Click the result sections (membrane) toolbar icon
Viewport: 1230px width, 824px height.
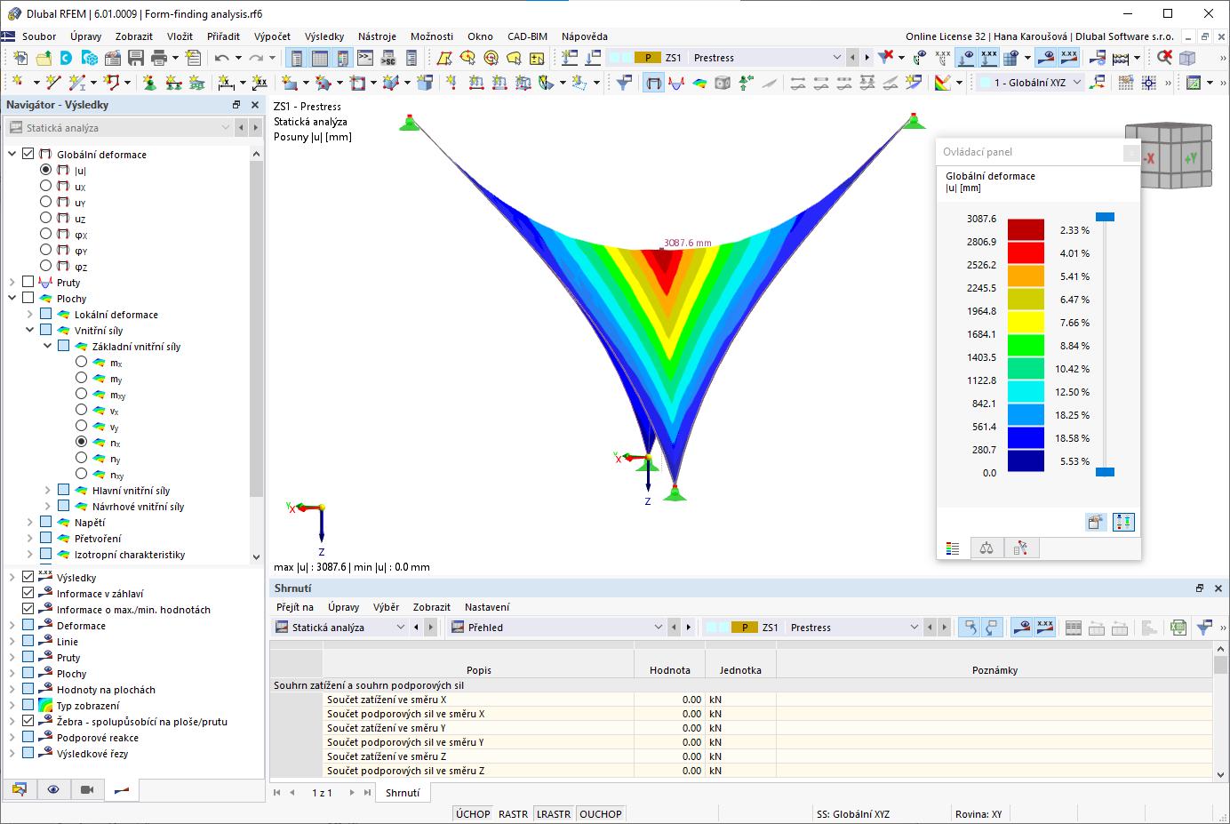click(x=699, y=83)
